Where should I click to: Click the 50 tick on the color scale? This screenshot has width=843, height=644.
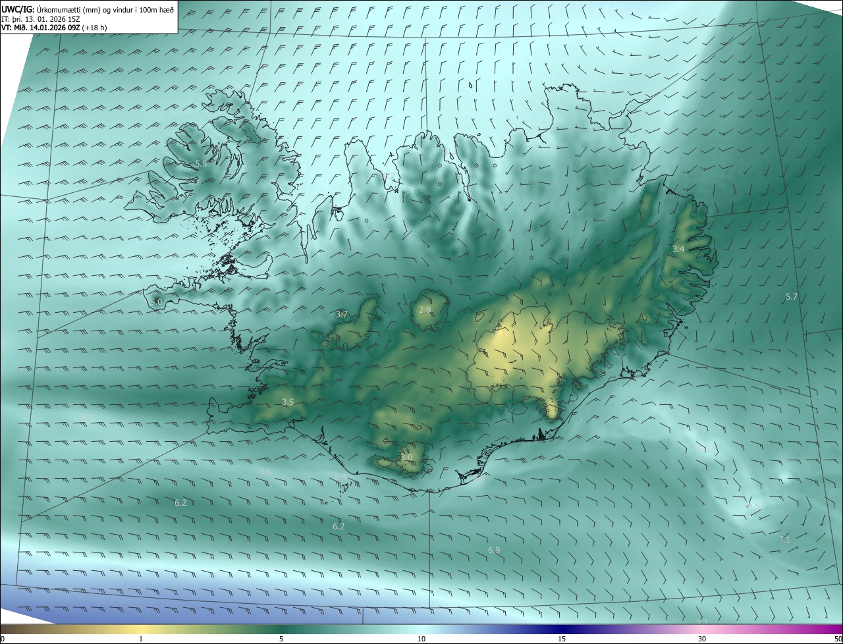pos(838,639)
